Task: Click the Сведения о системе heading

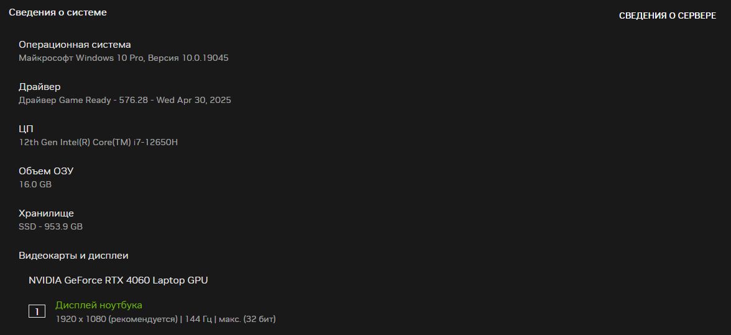Action: pos(58,12)
